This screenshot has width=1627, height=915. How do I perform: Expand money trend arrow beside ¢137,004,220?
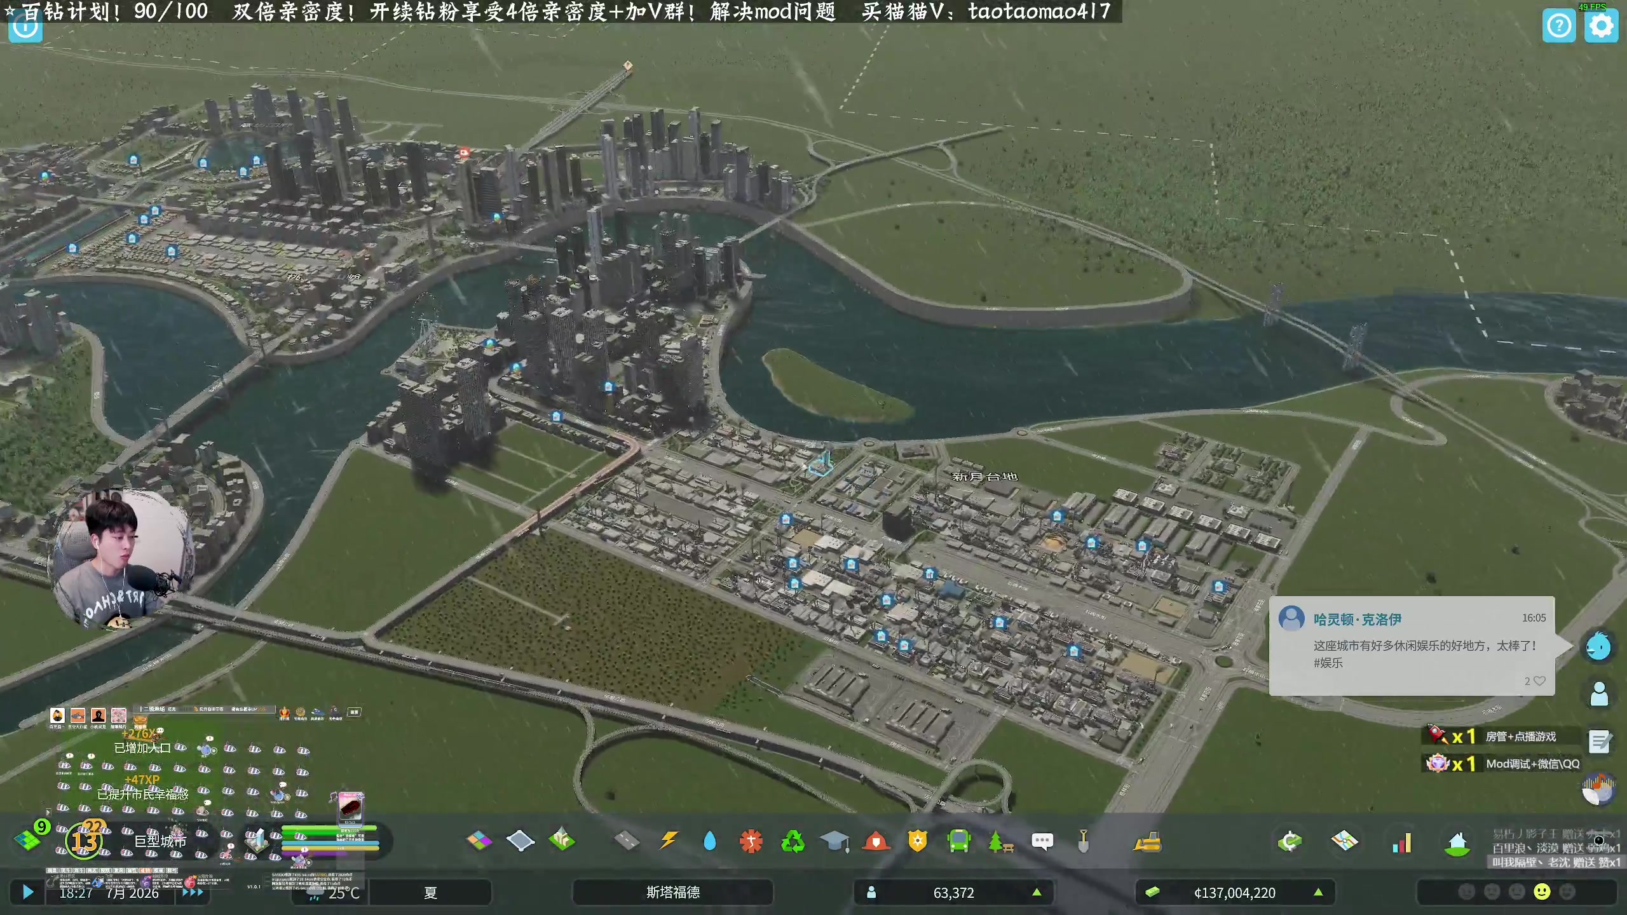point(1319,892)
